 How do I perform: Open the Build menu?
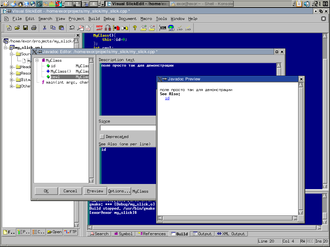click(x=94, y=19)
